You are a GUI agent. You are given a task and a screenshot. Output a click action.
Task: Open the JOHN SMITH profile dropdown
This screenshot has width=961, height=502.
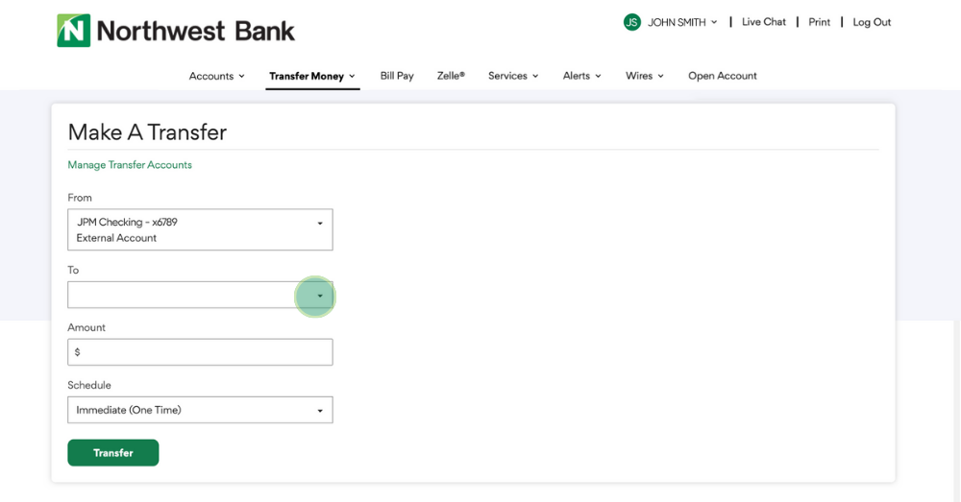tap(682, 22)
